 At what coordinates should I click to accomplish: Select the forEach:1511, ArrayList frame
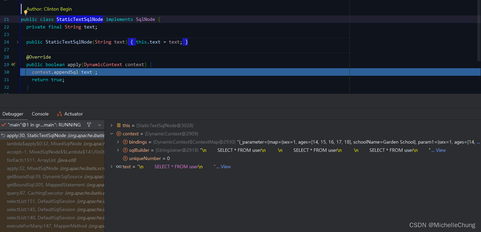click(52, 160)
